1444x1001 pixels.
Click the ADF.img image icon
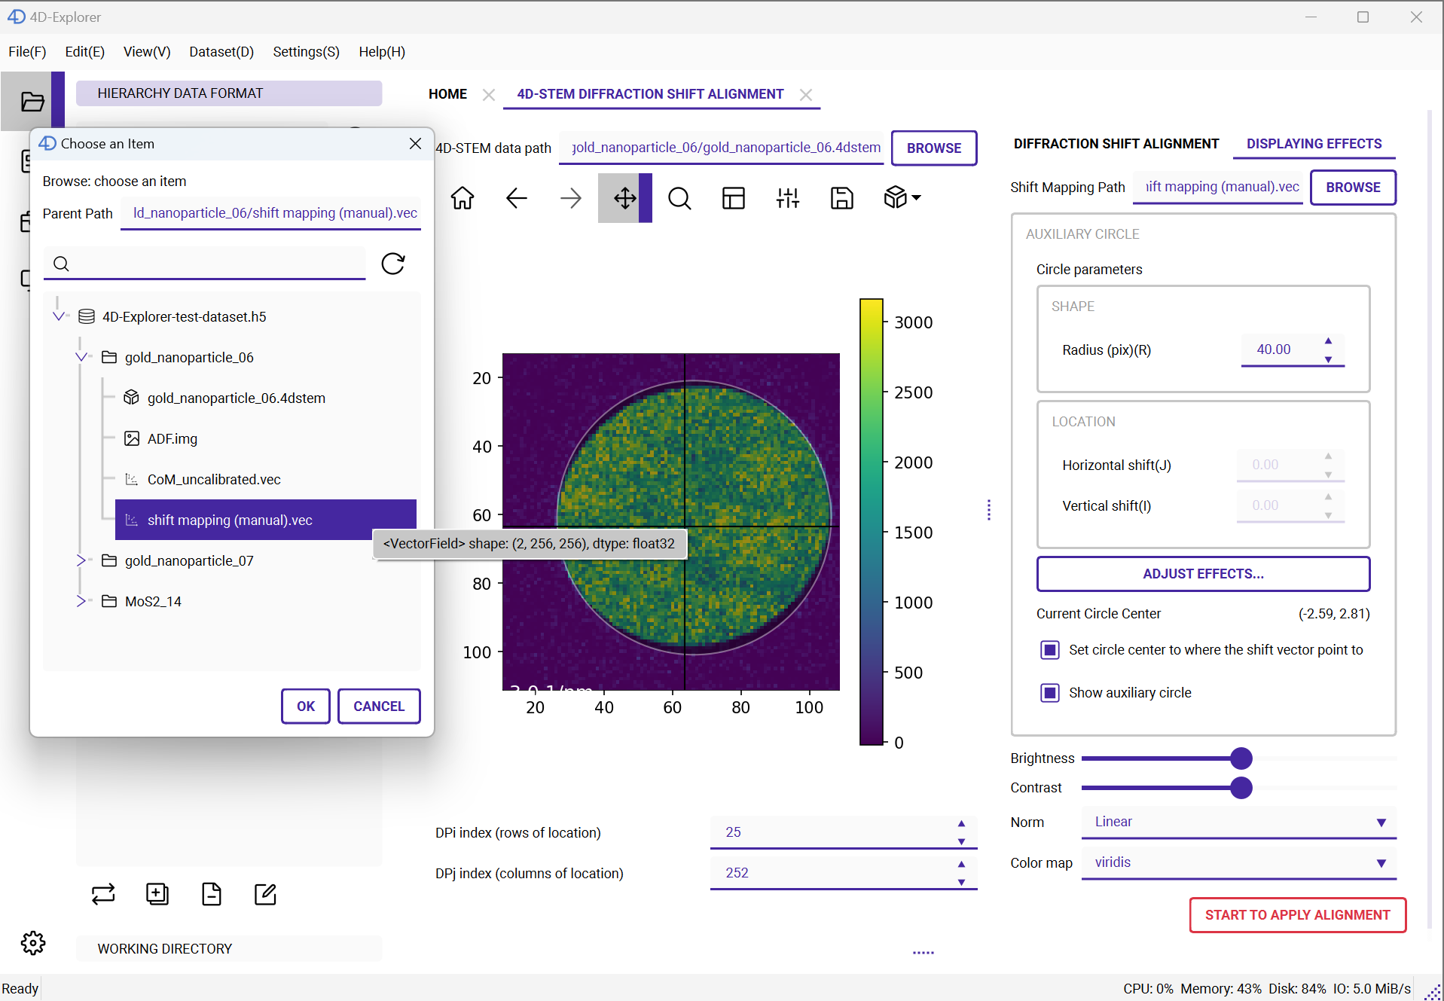point(132,438)
